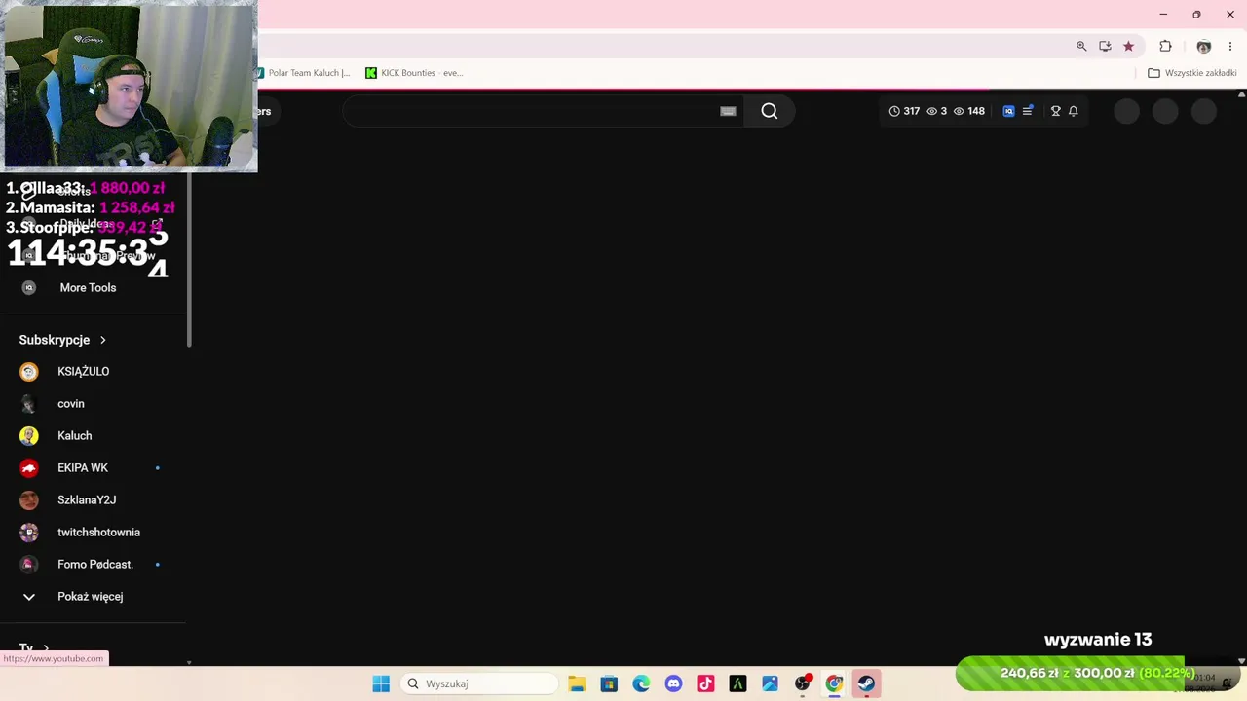Open Discord from taskbar
Viewport: 1247px width, 701px height.
click(673, 683)
